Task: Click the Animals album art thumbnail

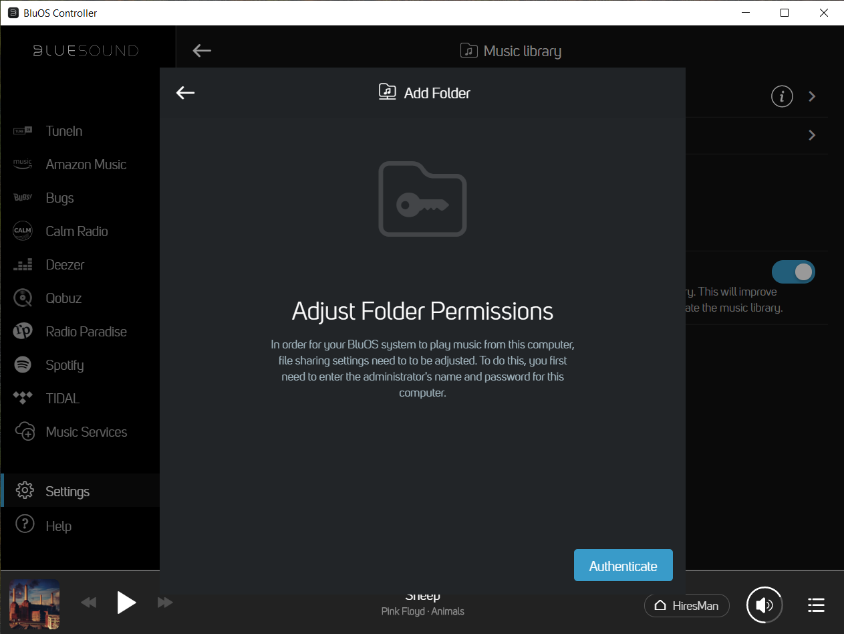Action: pos(34,604)
